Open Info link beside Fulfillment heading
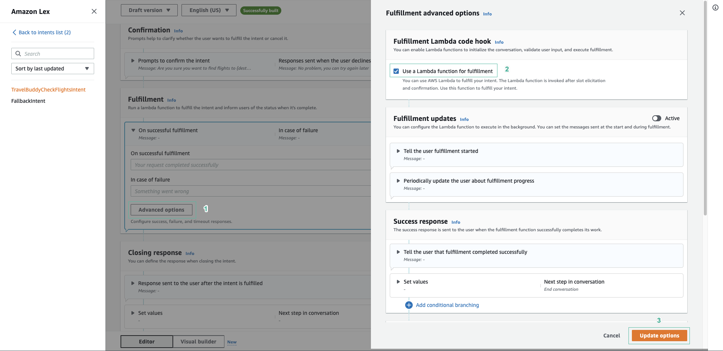This screenshot has width=723, height=351. point(172,100)
